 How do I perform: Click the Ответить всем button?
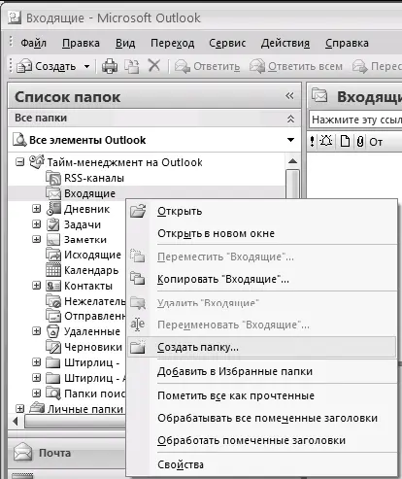[x=296, y=66]
